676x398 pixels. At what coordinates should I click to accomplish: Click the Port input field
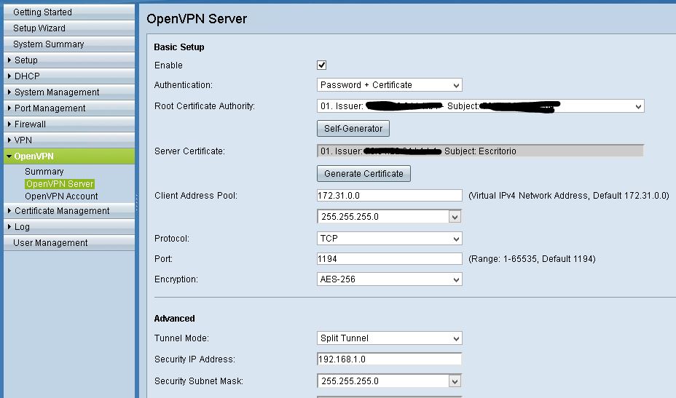(389, 259)
